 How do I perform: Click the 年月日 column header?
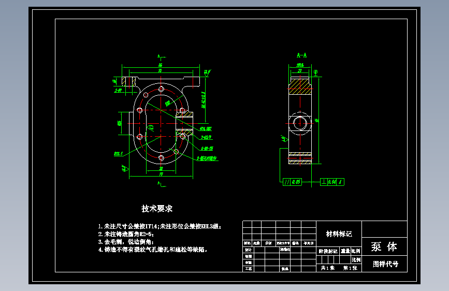309,243
